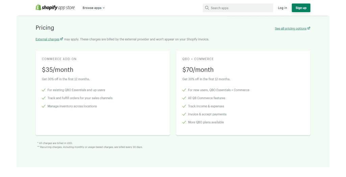This screenshot has height=177, width=346.
Task: Select the $35/month price
Action: point(57,69)
